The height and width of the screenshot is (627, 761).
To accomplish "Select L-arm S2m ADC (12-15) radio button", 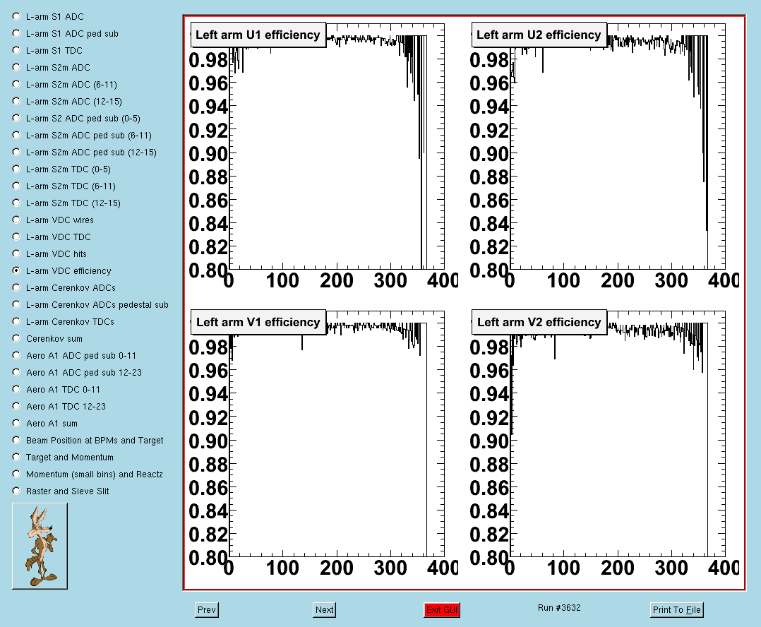I will point(16,102).
